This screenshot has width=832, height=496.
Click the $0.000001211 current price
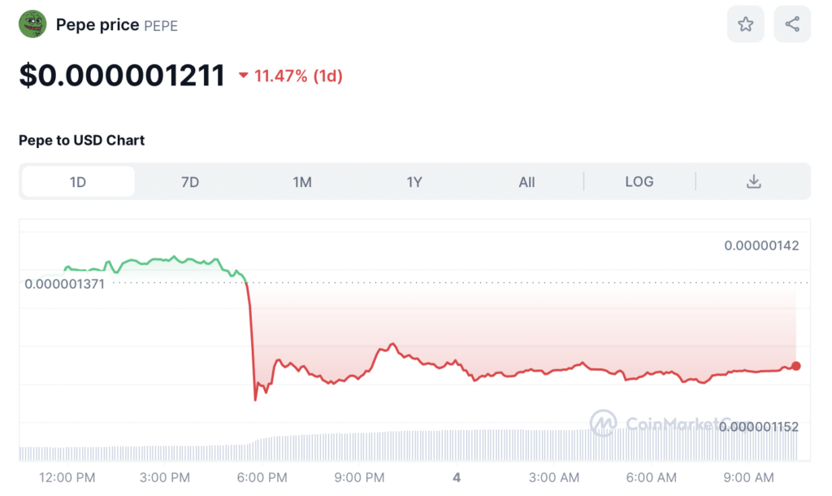pyautogui.click(x=122, y=76)
